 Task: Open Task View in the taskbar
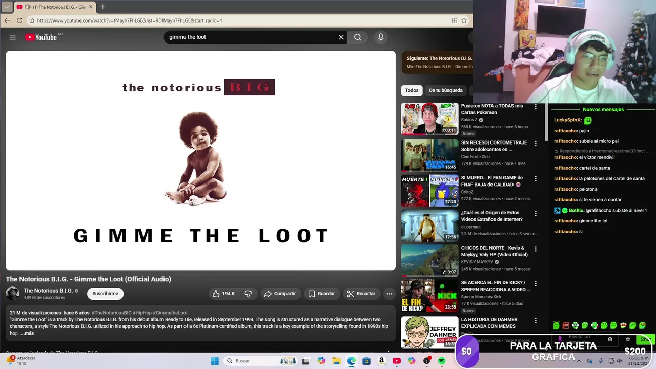pyautogui.click(x=305, y=361)
